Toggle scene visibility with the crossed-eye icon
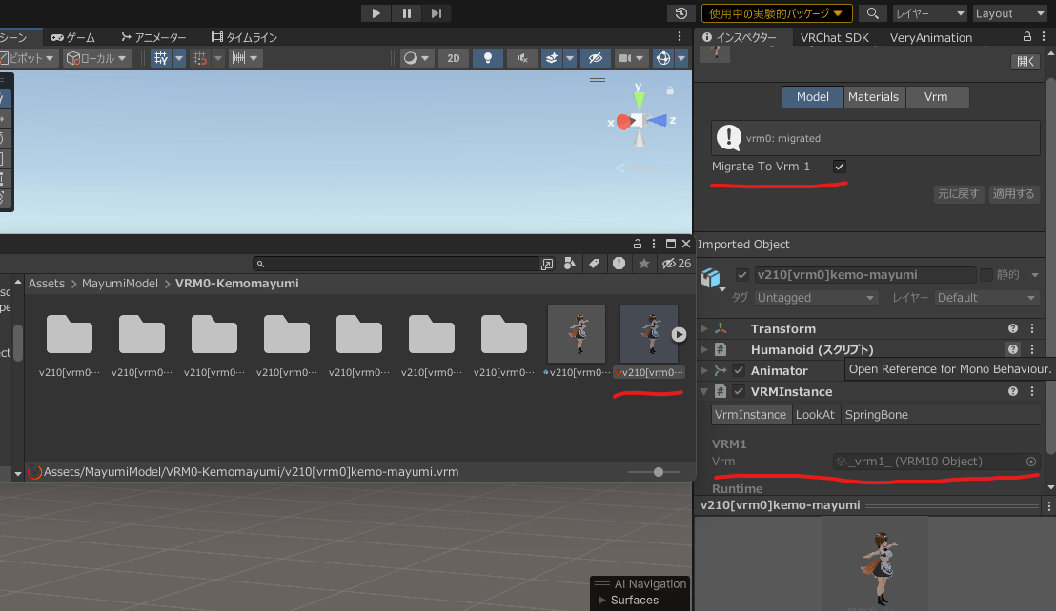This screenshot has width=1056, height=611. 596,58
